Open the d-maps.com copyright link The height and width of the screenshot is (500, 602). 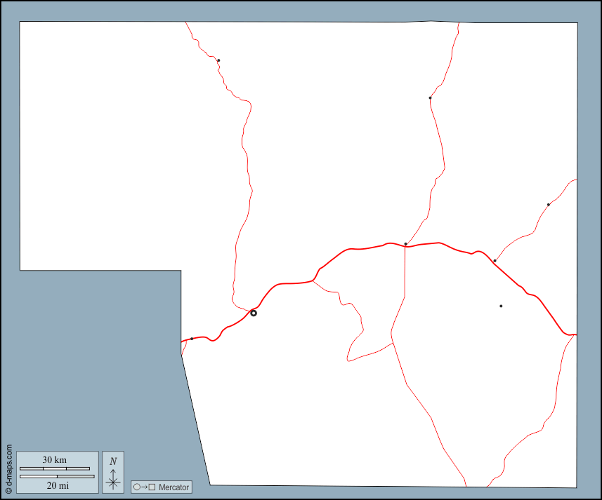8,470
